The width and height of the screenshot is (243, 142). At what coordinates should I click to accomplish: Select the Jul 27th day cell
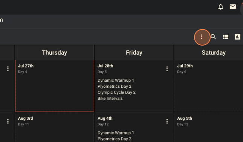(55, 86)
